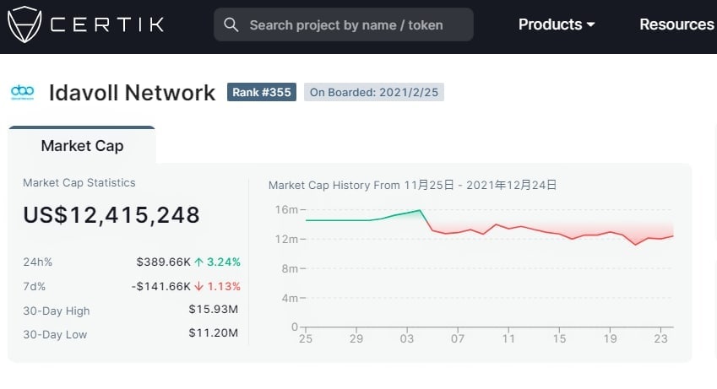Select the Idavoll Network project title
717x389 pixels.
coord(132,93)
